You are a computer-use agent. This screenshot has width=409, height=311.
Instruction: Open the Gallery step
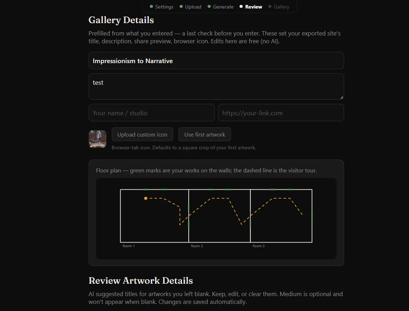pyautogui.click(x=279, y=7)
